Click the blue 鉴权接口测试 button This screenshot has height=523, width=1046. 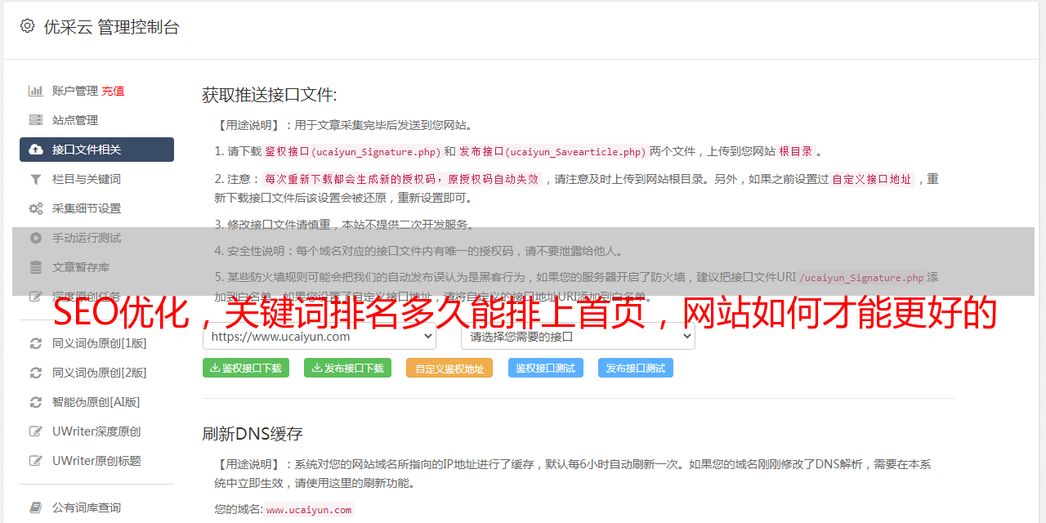click(x=546, y=368)
